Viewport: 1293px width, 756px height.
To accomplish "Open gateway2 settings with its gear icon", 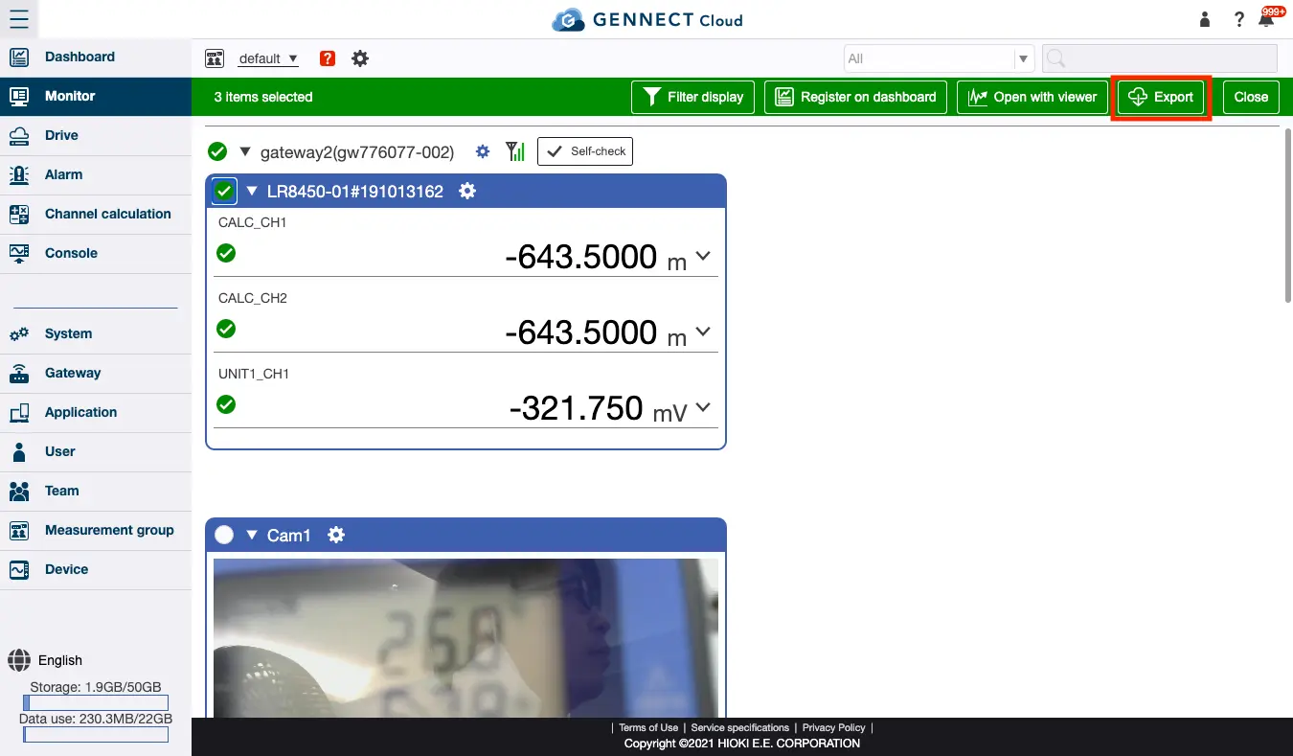I will 482,150.
